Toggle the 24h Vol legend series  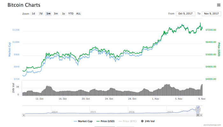148,121
